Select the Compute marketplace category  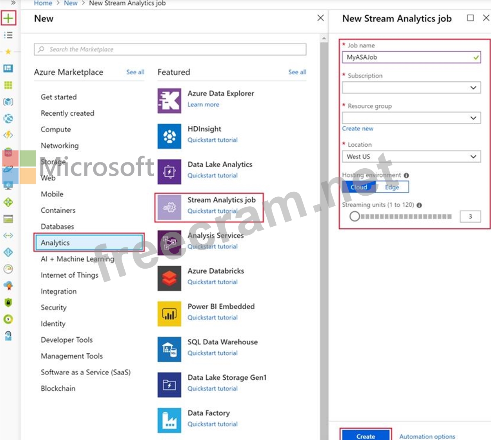(56, 129)
